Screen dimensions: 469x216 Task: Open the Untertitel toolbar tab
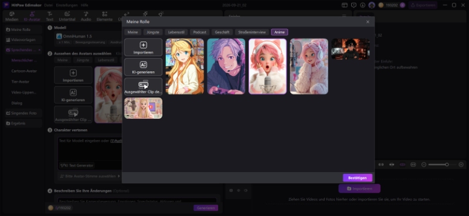67,16
